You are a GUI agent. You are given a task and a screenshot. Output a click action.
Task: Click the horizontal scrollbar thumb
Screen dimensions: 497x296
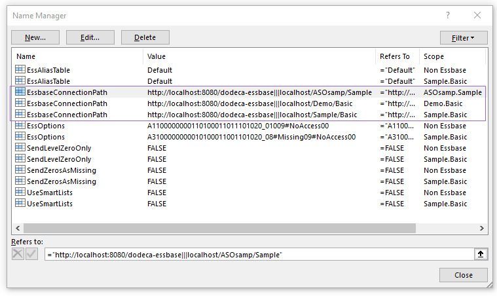point(219,228)
